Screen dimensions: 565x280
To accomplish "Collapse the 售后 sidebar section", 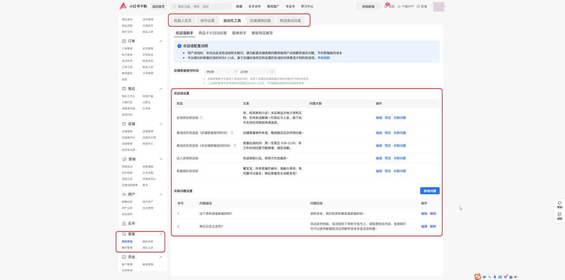I will click(161, 89).
